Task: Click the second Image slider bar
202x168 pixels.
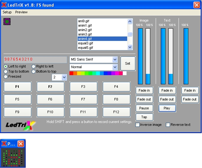Action: (148, 56)
